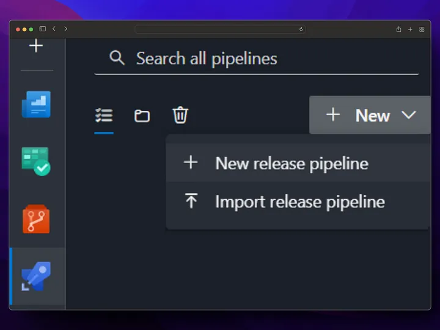Go forward with the browser forward arrow
The image size is (440, 330).
(x=65, y=29)
